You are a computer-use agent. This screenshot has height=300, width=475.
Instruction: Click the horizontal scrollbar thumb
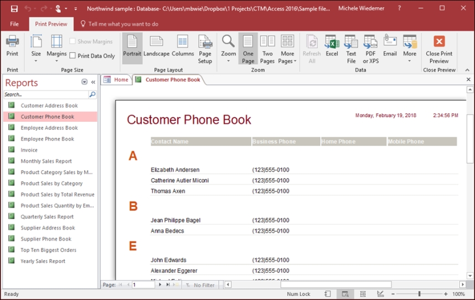[336, 285]
